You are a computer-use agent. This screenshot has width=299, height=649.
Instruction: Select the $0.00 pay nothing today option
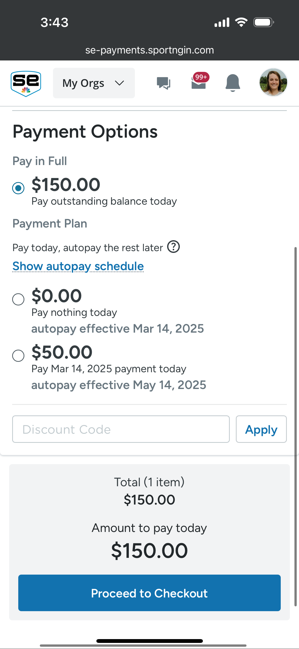click(x=19, y=299)
